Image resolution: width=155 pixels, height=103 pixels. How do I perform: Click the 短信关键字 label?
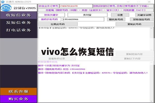click(51, 15)
